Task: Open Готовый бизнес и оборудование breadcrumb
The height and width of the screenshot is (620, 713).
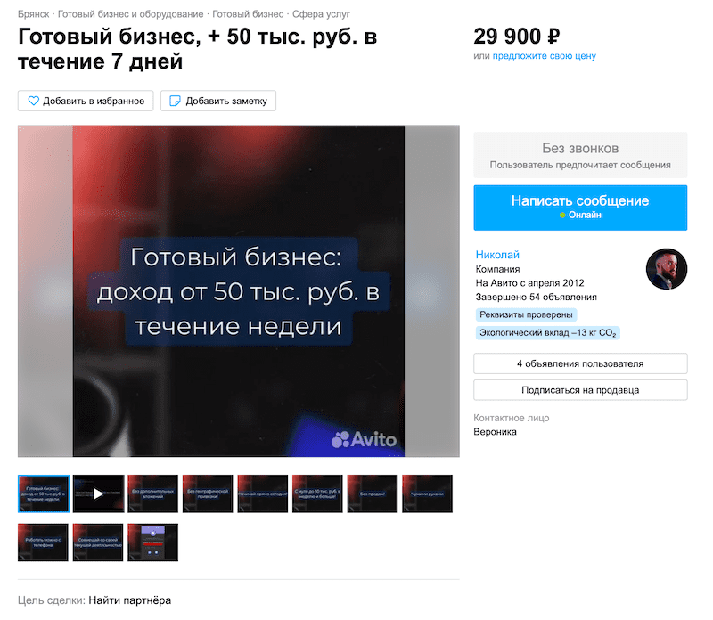Action: [x=130, y=14]
